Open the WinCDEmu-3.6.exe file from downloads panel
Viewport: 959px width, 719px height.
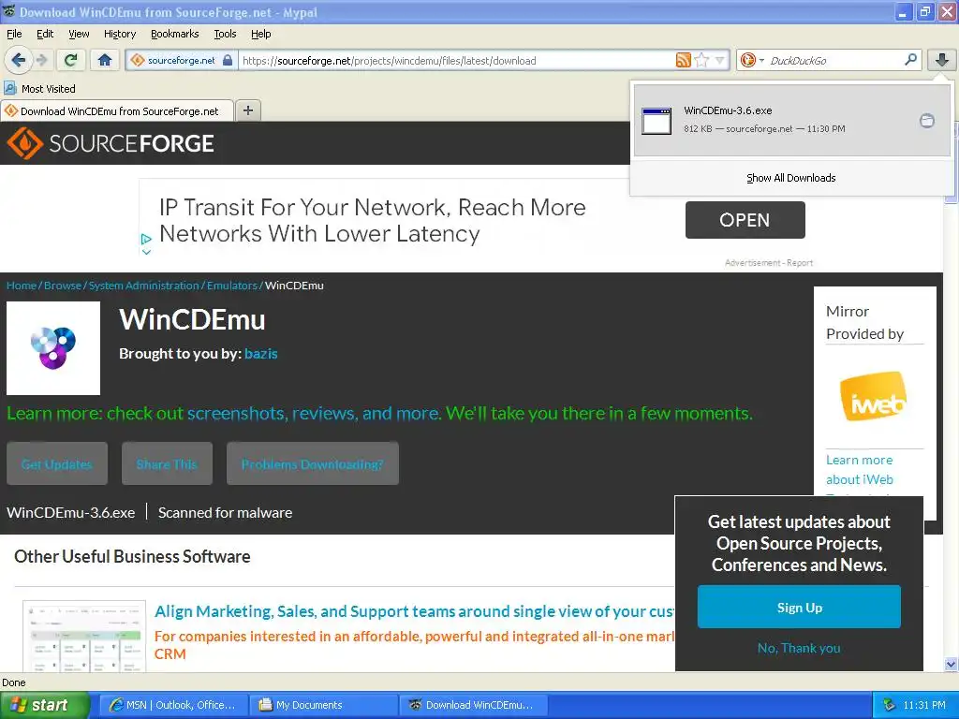tap(792, 120)
